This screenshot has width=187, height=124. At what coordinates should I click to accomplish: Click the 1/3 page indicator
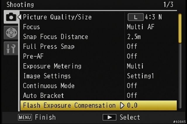tap(168, 5)
